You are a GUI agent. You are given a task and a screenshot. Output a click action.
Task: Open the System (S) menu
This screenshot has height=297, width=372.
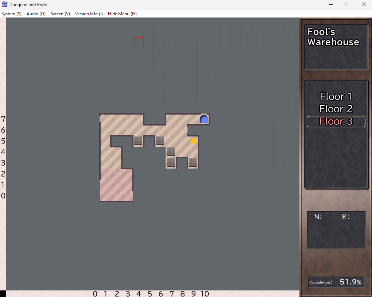click(11, 14)
